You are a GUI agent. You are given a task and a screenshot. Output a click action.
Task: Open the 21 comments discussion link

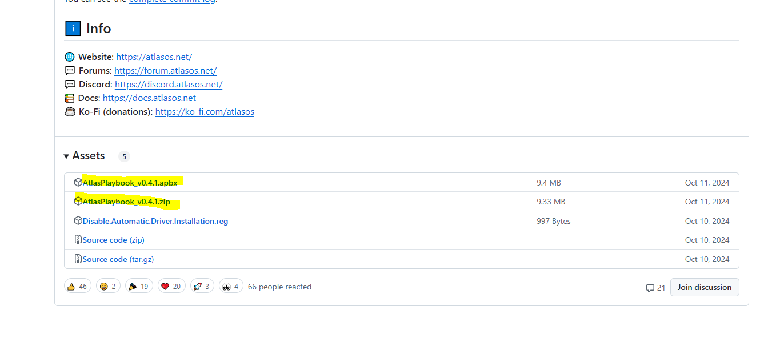tap(655, 288)
